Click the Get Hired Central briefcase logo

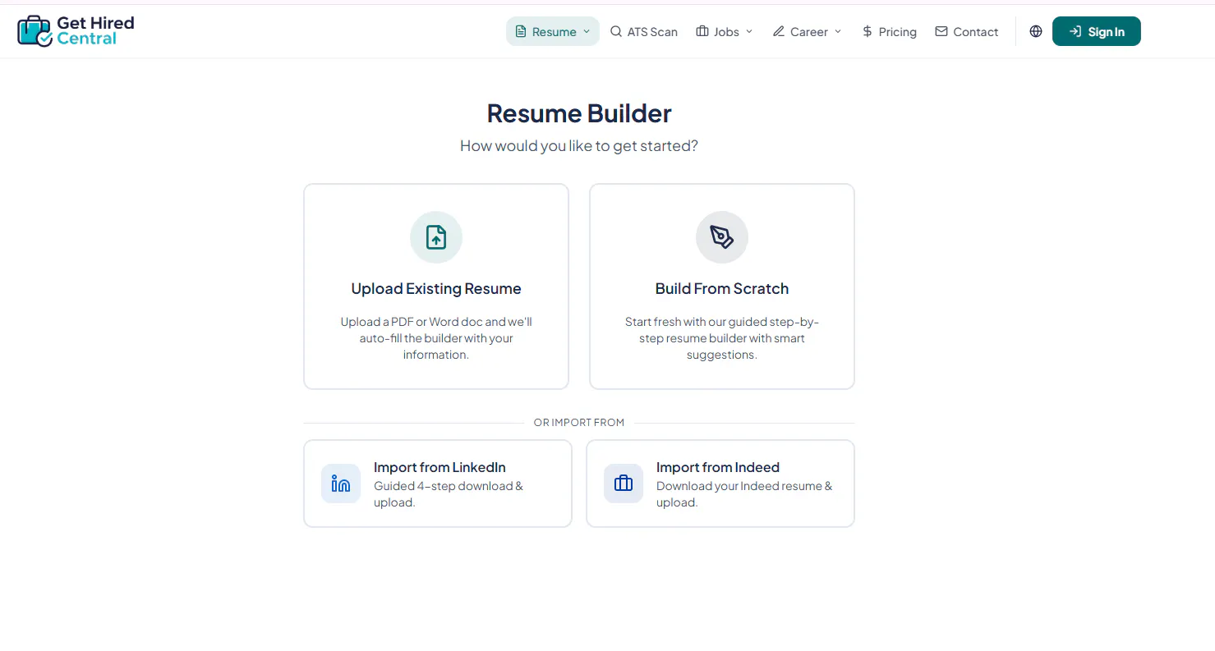click(x=35, y=31)
